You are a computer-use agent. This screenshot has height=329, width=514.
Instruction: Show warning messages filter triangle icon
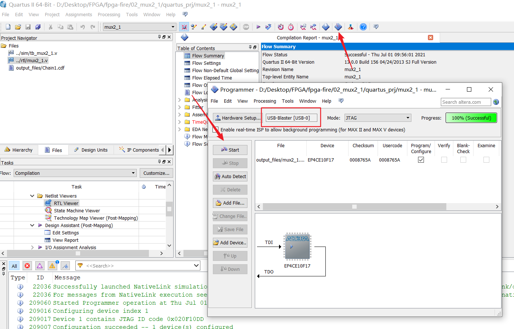click(52, 266)
